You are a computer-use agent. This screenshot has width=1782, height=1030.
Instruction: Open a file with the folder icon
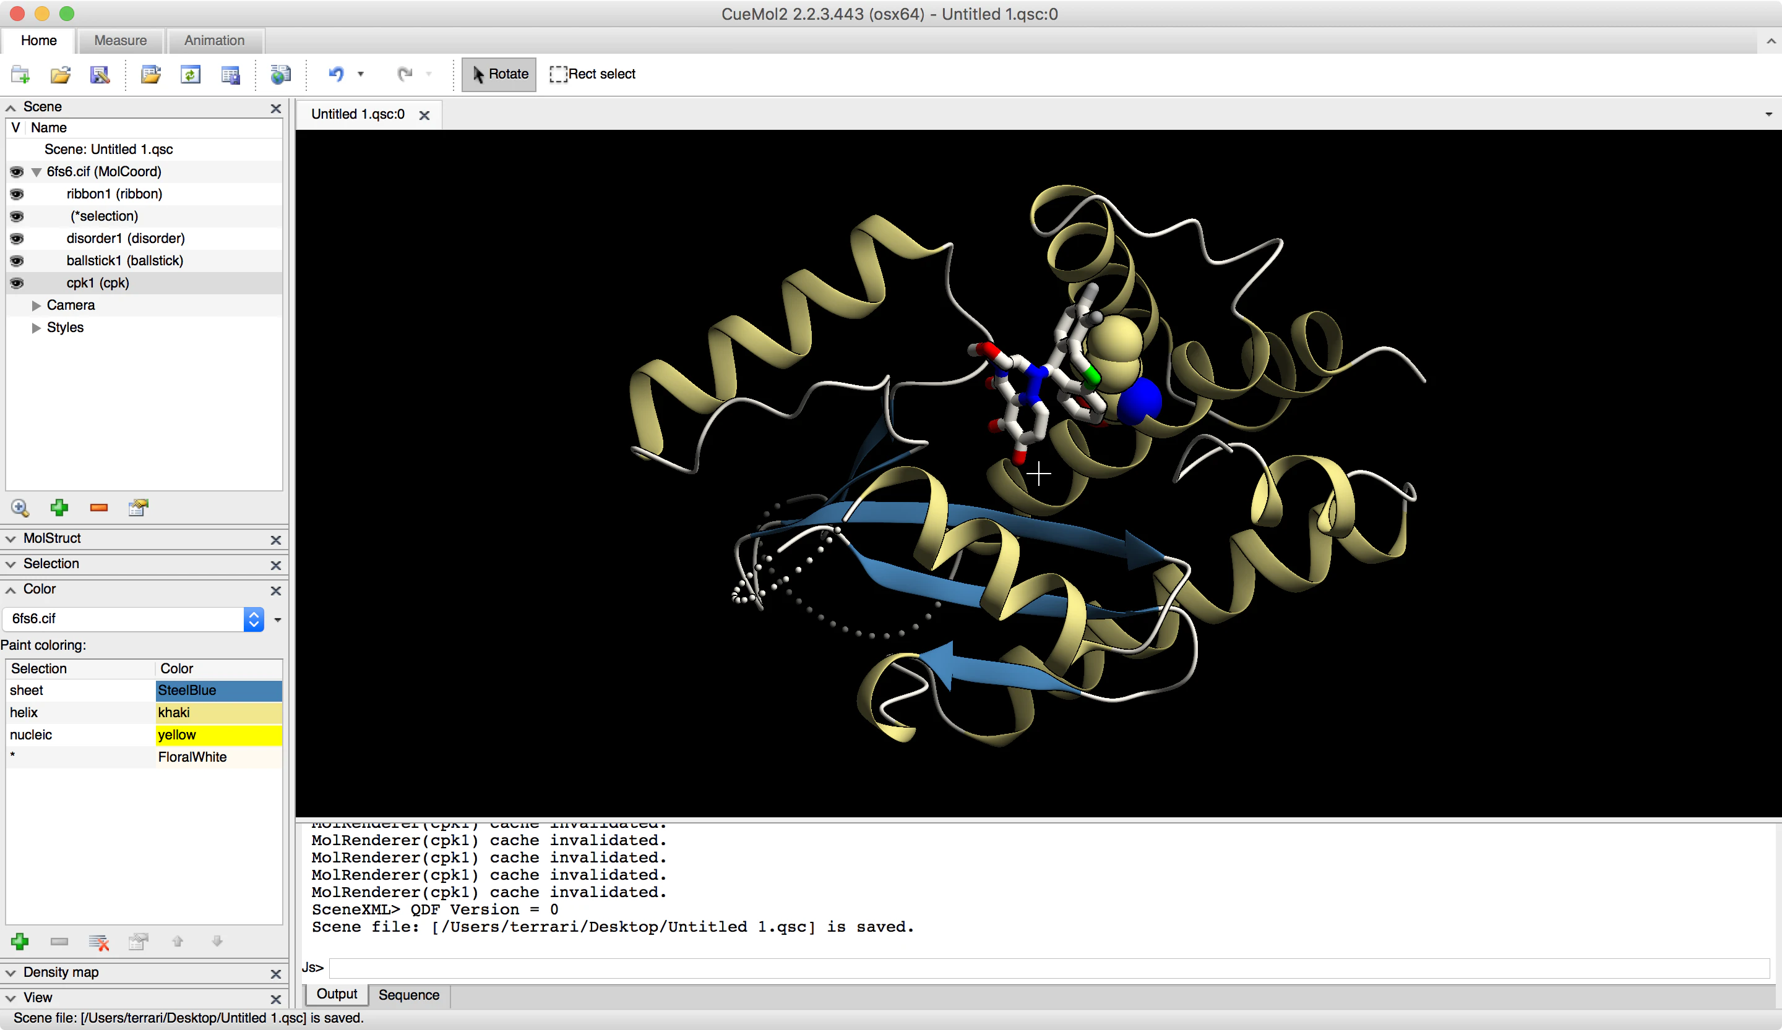[60, 74]
